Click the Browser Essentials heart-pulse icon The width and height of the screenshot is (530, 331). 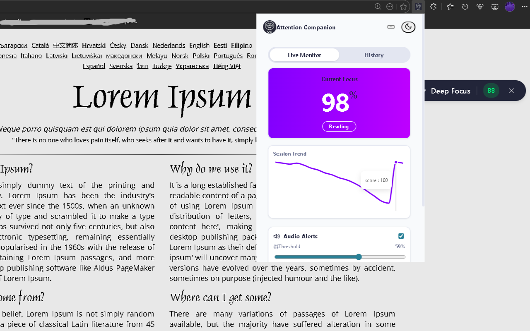479,7
